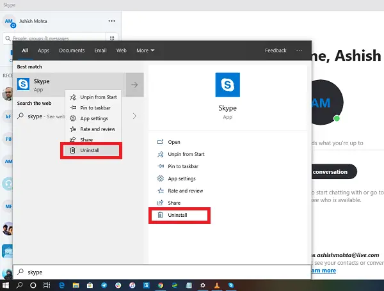Launch Microsoft Edge from taskbar
Image resolution: width=384 pixels, height=291 pixels.
pyautogui.click(x=61, y=285)
